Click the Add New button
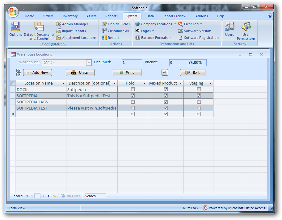 38,73
